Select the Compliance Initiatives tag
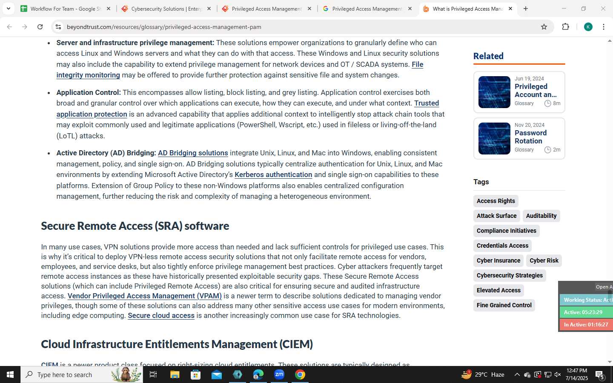The height and width of the screenshot is (383, 613). click(506, 231)
